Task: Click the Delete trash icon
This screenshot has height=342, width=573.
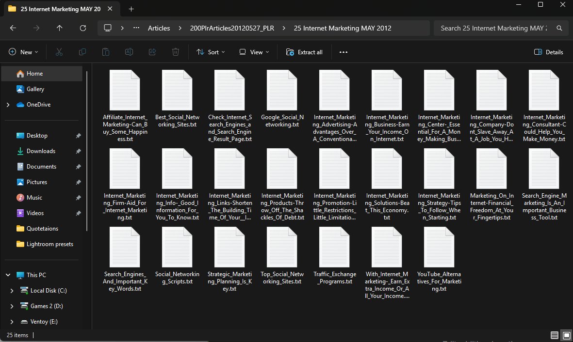Action: (176, 52)
